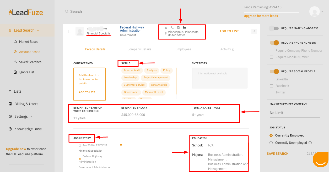Click the company building icon on lead row
The height and width of the screenshot is (172, 329).
(178, 28)
